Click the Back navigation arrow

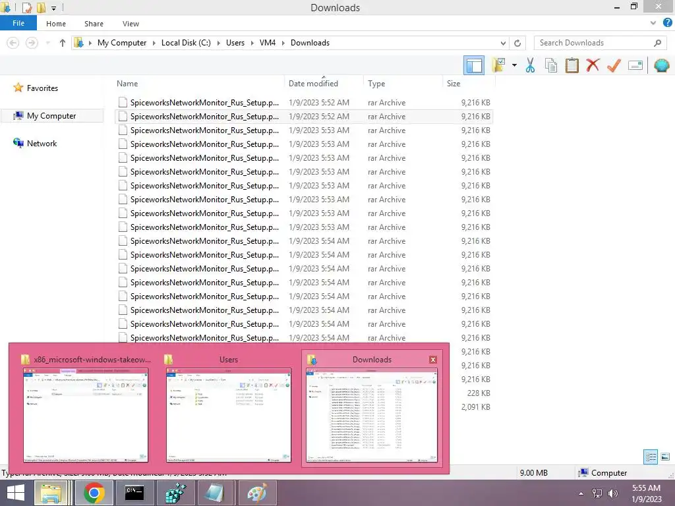(13, 43)
